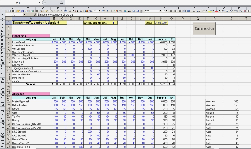
Task: Select the pink Ausgaben header cell
Action: [x=30, y=94]
